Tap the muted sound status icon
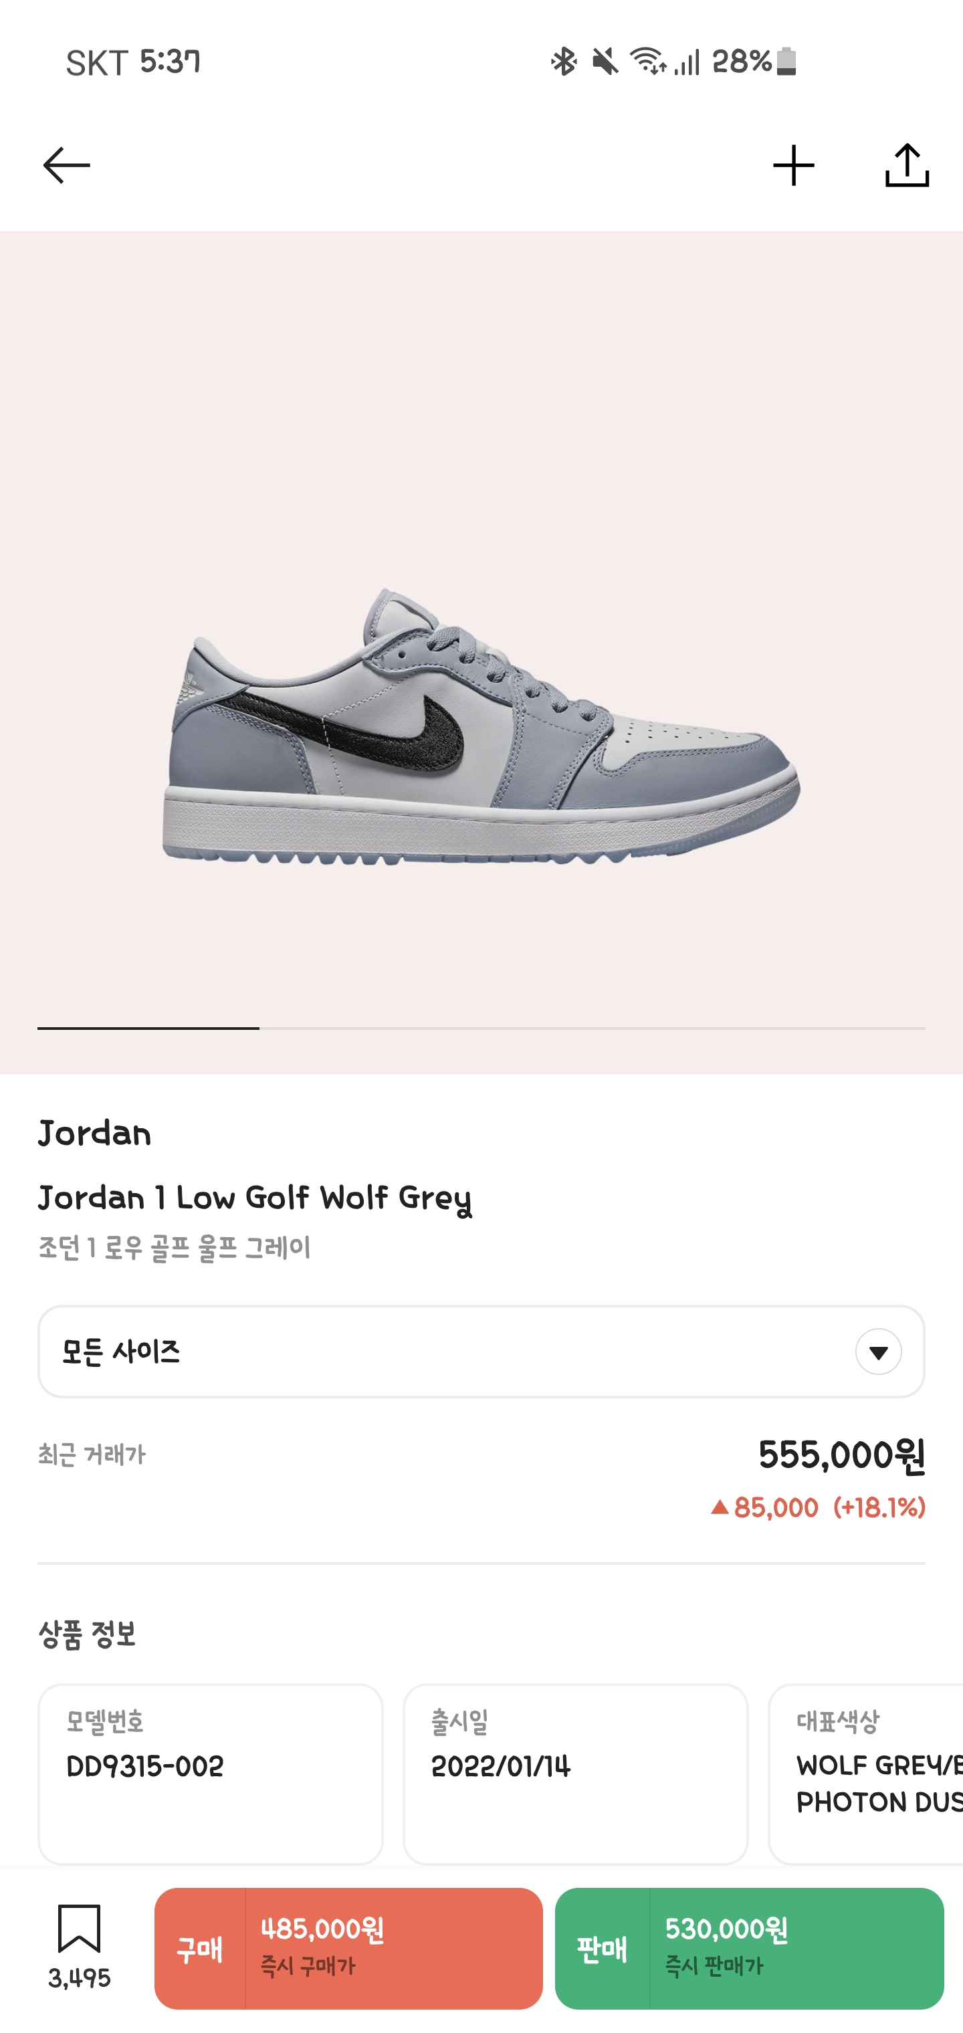The image size is (963, 2033). tap(605, 62)
